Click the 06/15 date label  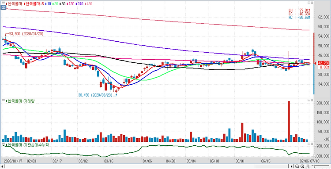coord(266,161)
